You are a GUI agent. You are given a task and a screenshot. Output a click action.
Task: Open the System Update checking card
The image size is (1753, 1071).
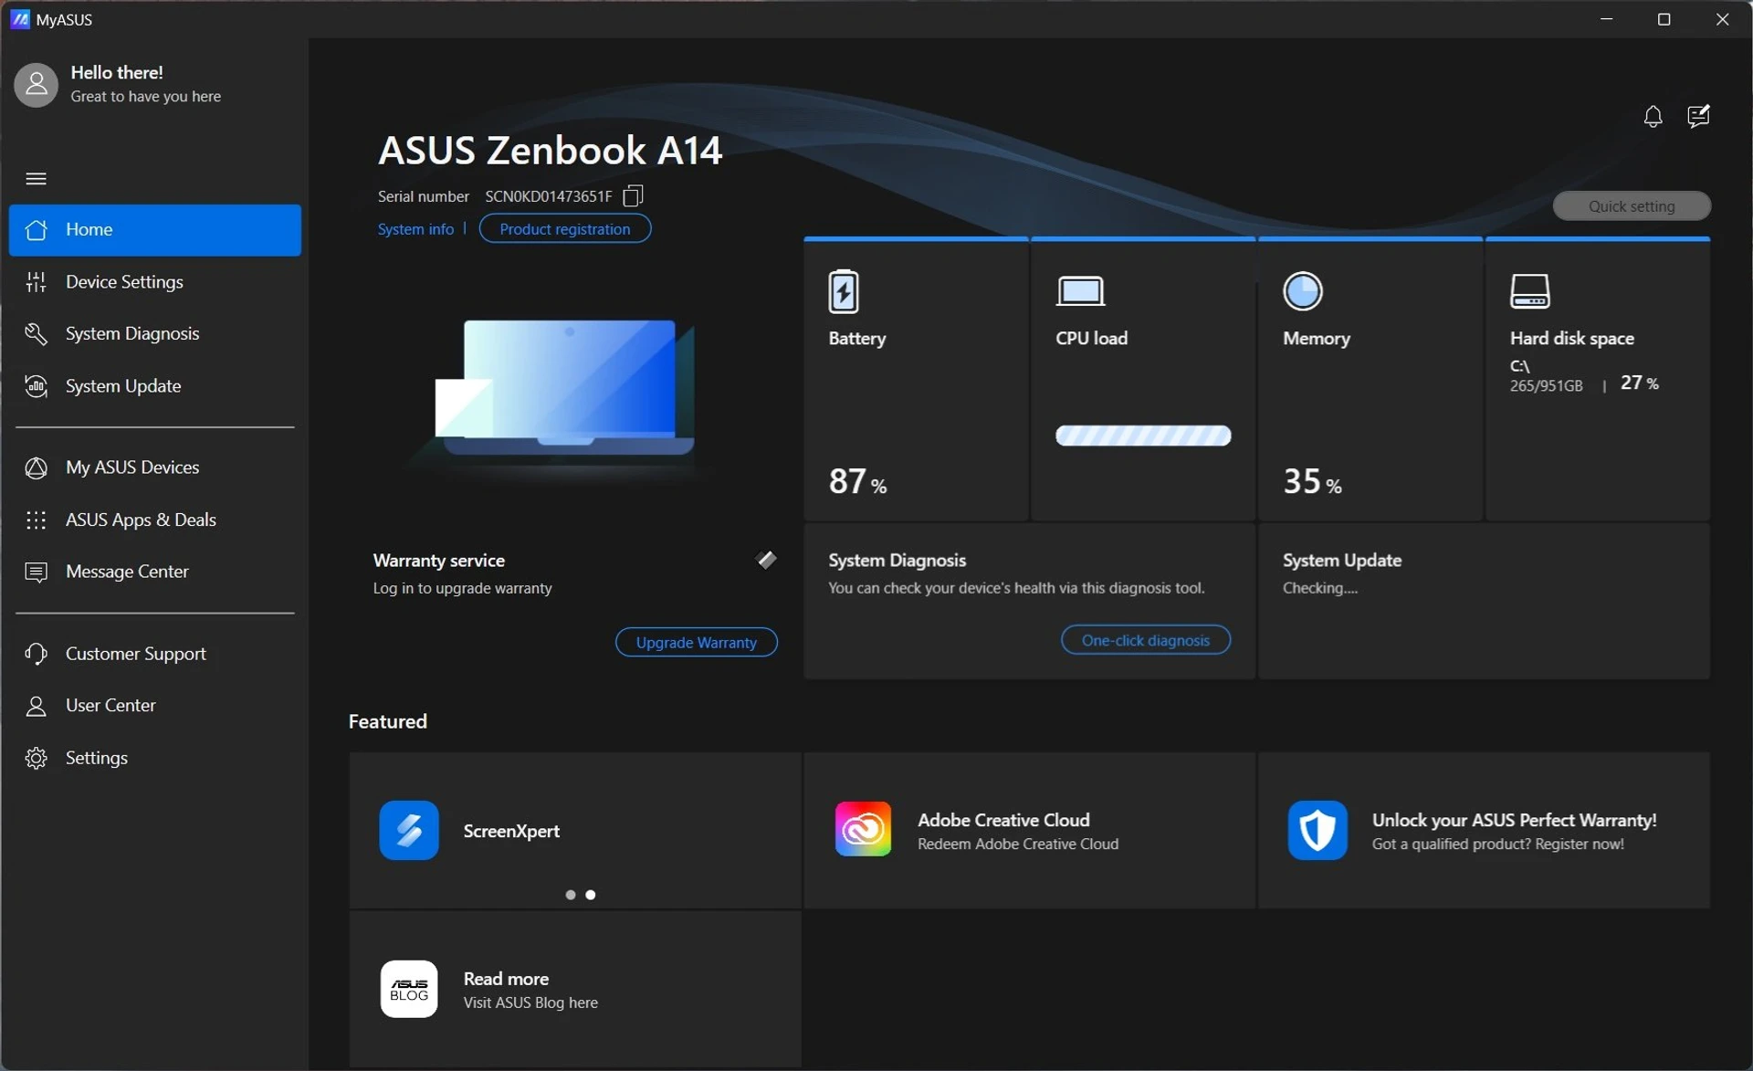pyautogui.click(x=1484, y=601)
